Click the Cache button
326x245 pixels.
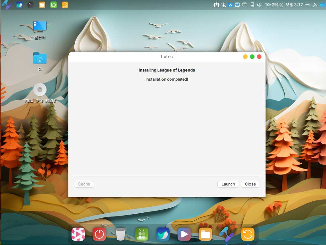pos(84,184)
